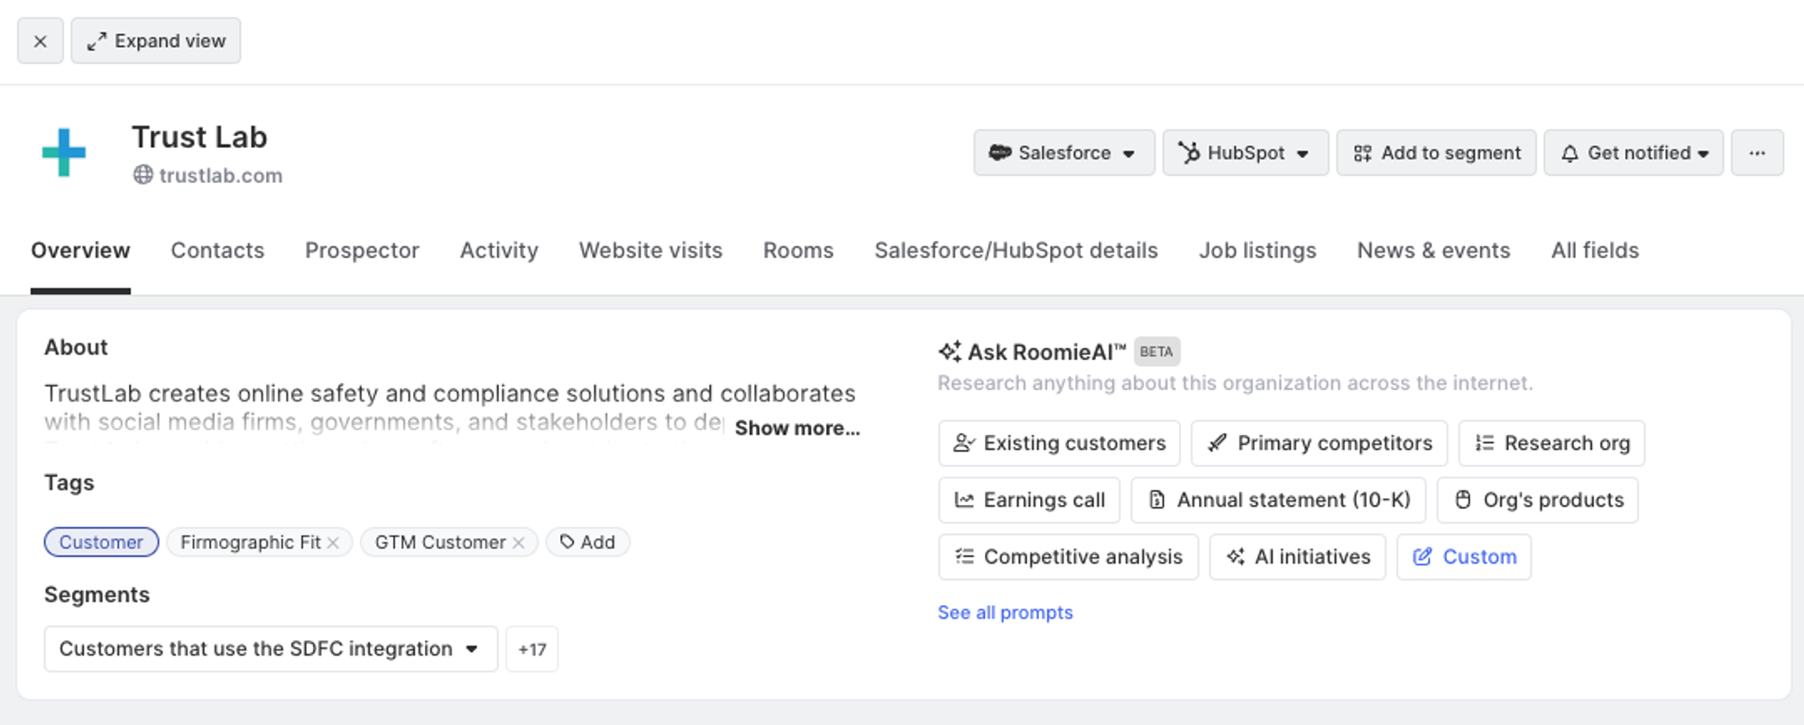
Task: Switch to the Contacts tab
Action: point(217,251)
